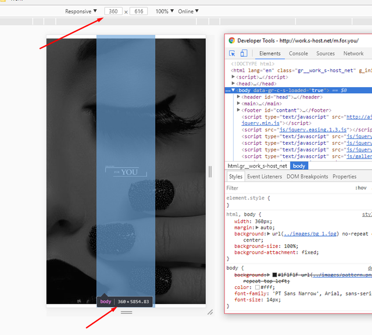
Task: Open the Styles sub-tab
Action: pyautogui.click(x=235, y=177)
